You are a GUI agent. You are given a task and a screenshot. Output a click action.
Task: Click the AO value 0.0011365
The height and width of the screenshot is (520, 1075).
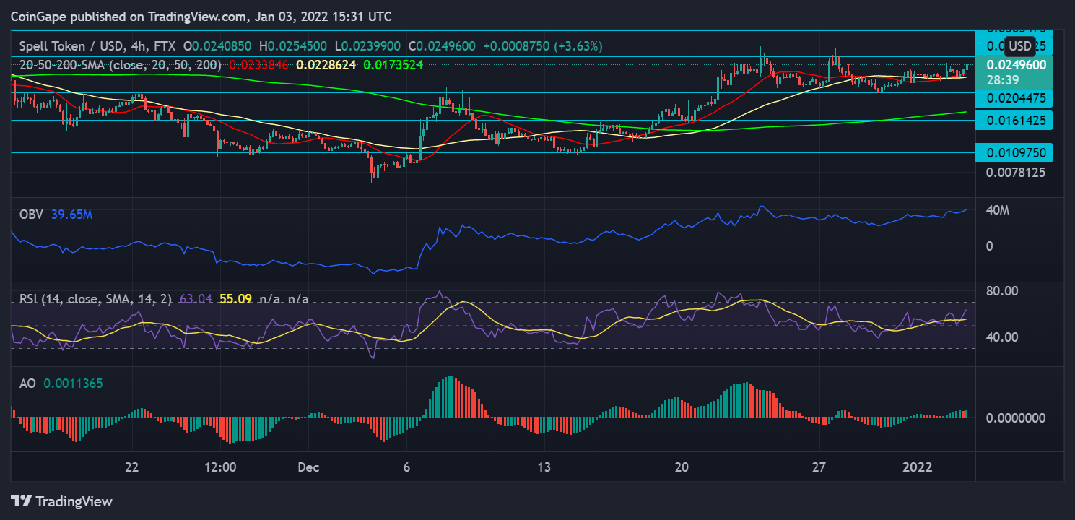tap(73, 384)
